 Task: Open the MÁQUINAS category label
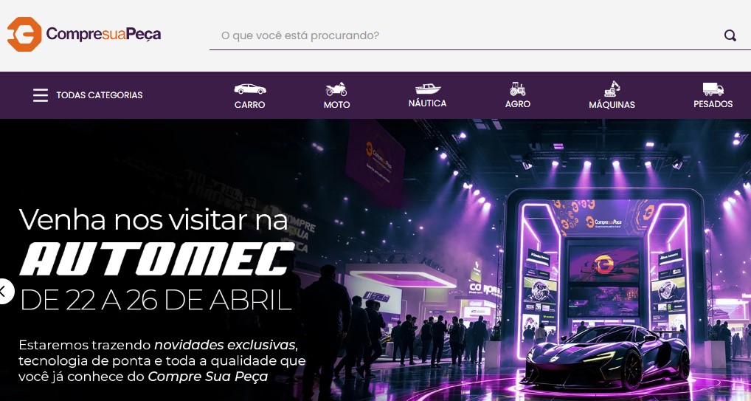point(612,105)
